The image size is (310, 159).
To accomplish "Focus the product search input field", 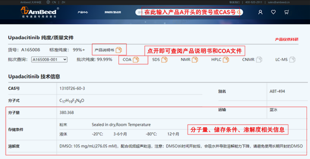I will pyautogui.click(x=189, y=12).
